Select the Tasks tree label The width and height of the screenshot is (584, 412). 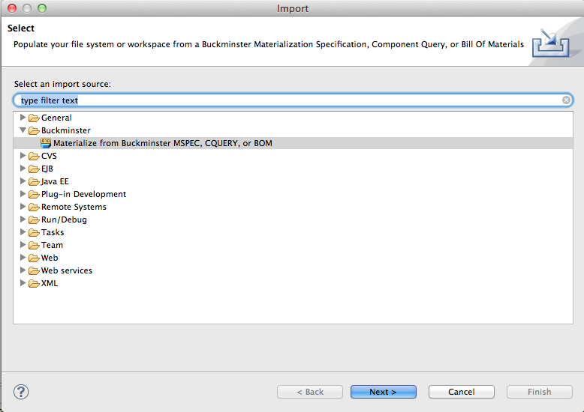point(53,232)
